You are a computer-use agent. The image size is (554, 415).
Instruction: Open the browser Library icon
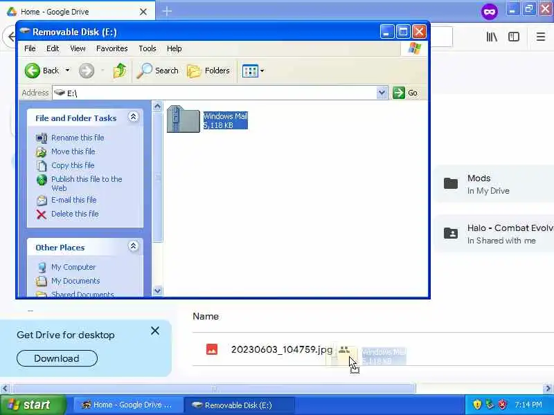(492, 37)
